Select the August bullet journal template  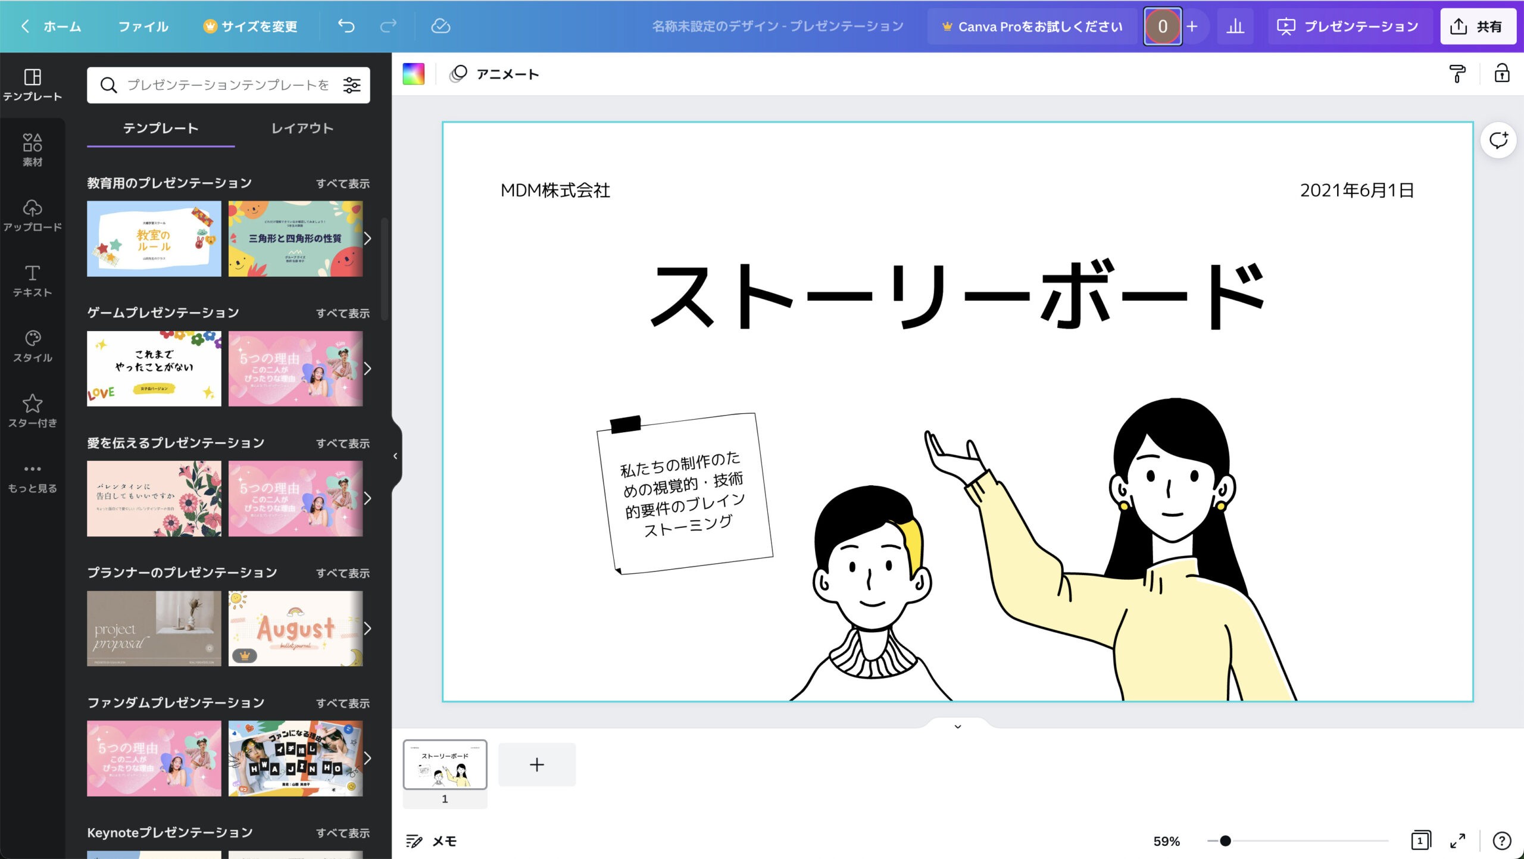(x=295, y=629)
